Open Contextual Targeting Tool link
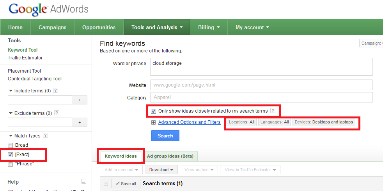The width and height of the screenshot is (383, 191). click(35, 79)
